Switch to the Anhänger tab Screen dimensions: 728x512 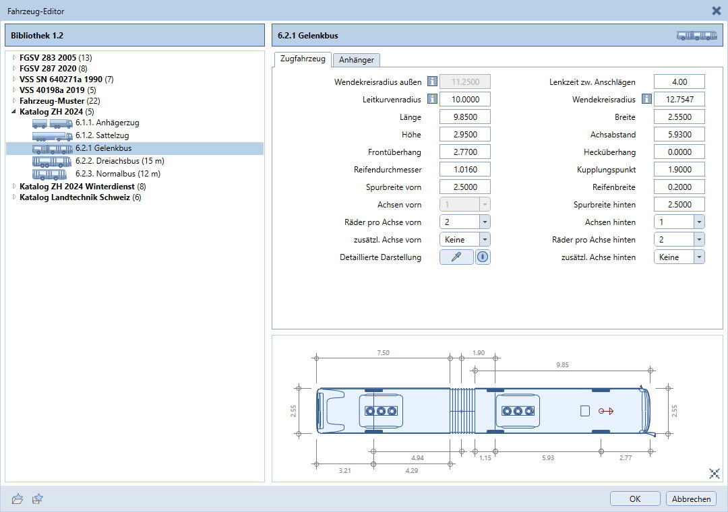pos(357,60)
